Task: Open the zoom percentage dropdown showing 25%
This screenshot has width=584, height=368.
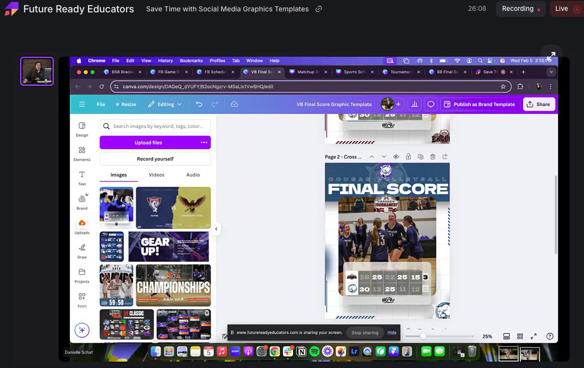Action: click(x=487, y=336)
